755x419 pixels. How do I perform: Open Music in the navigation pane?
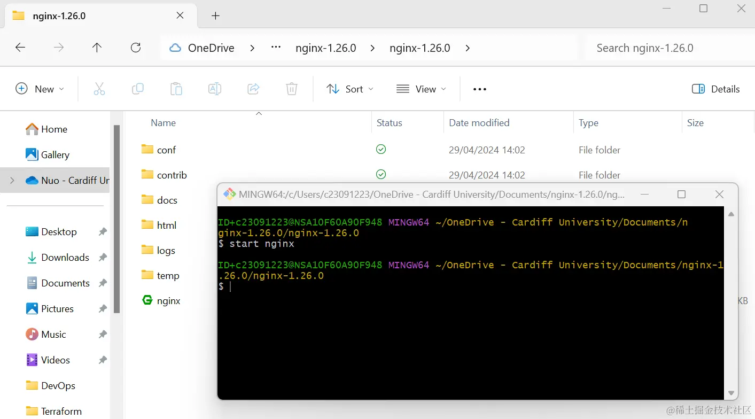click(x=46, y=334)
